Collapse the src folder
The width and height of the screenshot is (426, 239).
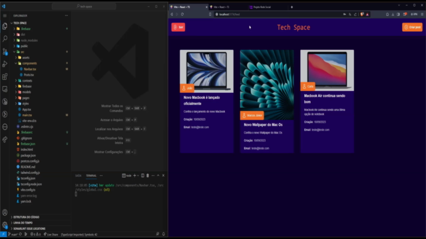pos(22,52)
